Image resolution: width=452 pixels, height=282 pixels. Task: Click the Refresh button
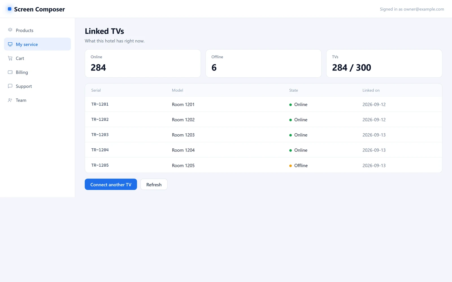[x=154, y=184]
